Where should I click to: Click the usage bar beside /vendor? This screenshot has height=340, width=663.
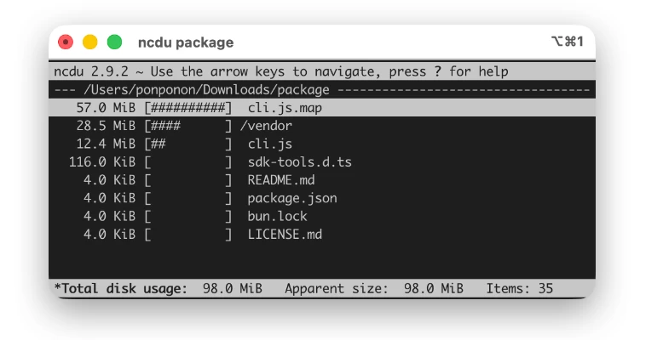[188, 126]
